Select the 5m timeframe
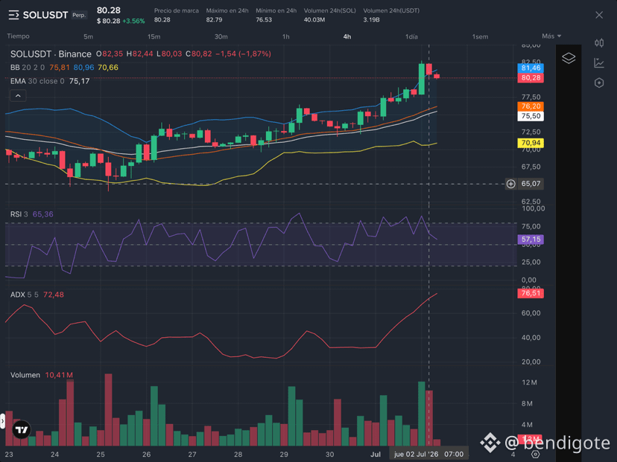Viewport: 617px width, 462px height. coord(88,36)
